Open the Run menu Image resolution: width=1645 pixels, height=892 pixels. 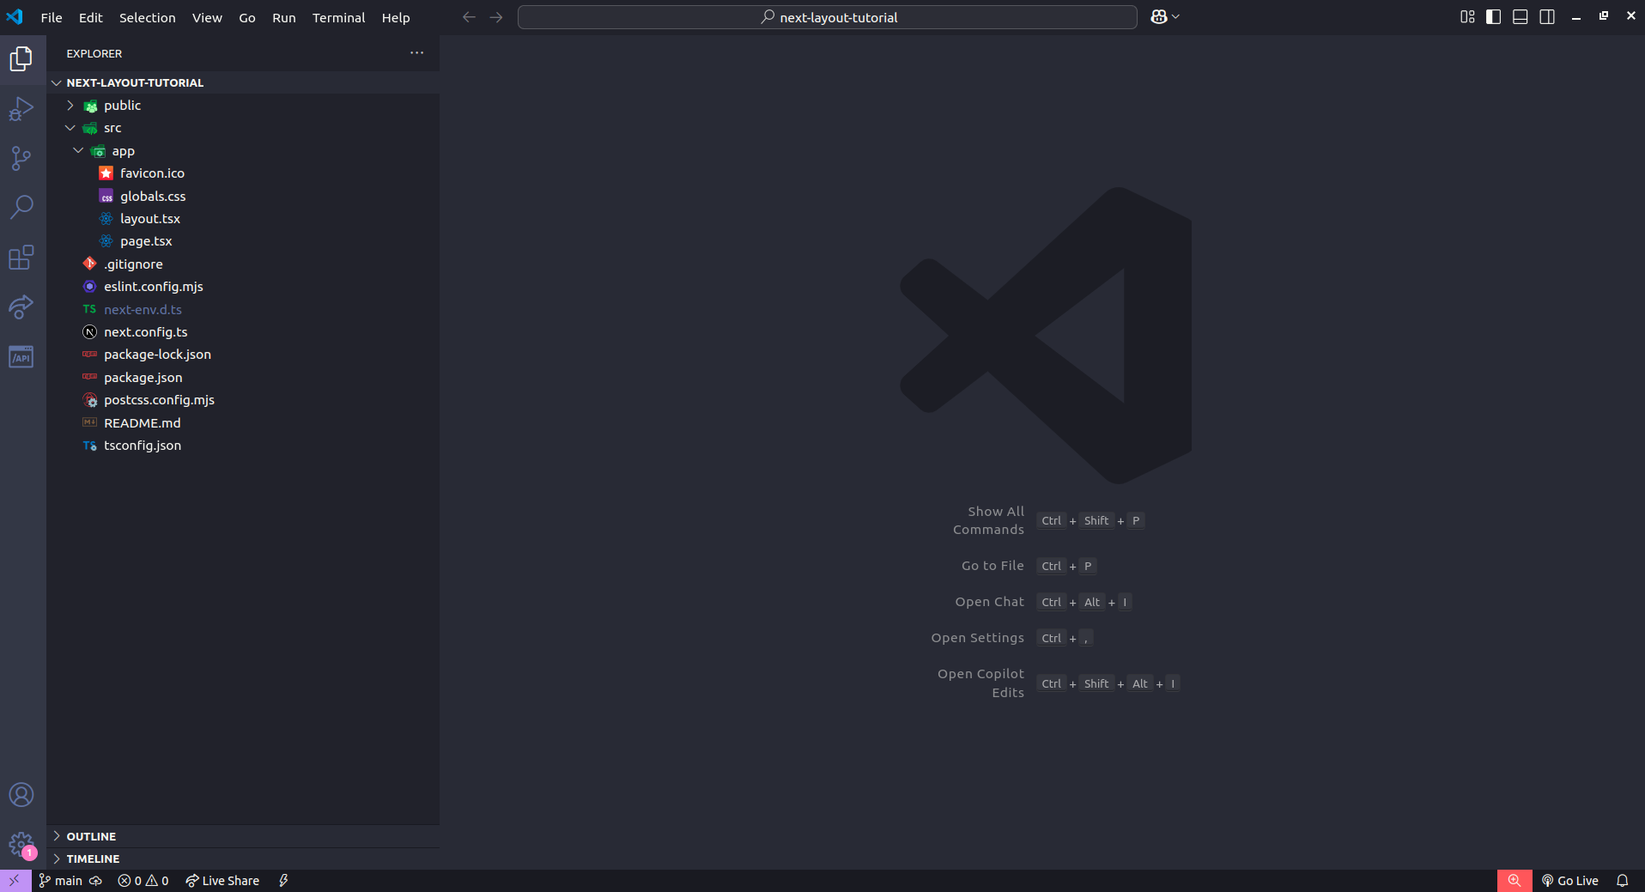(284, 17)
